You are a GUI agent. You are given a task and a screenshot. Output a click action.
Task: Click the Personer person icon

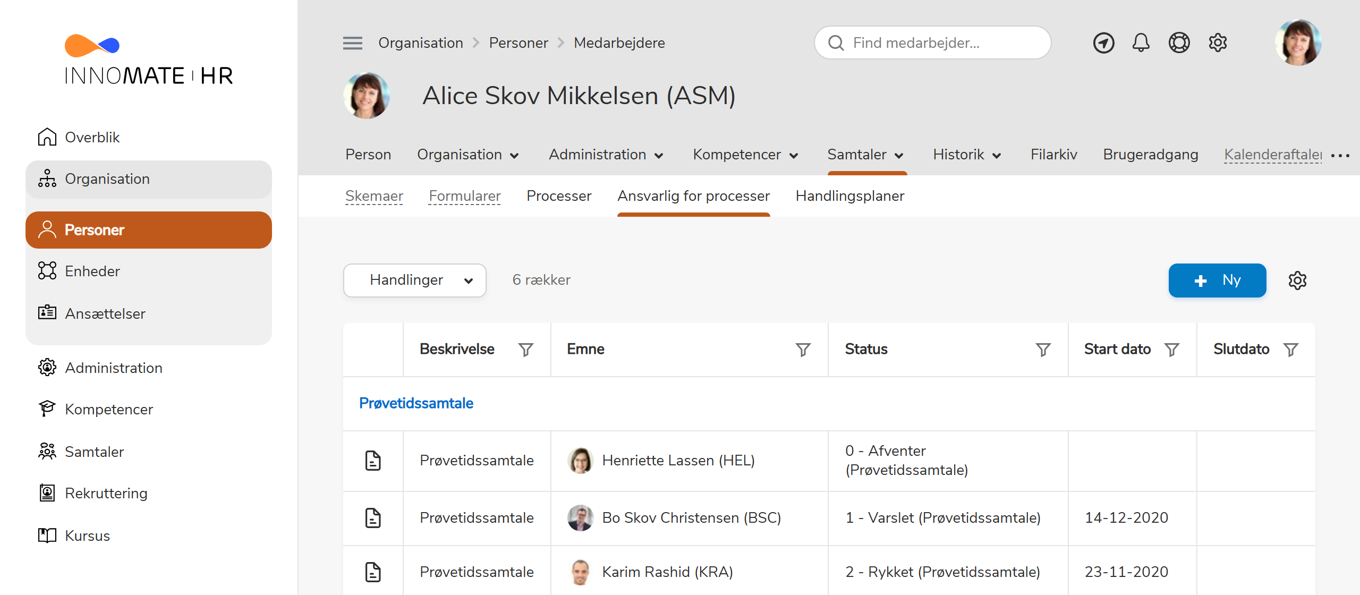coord(47,229)
